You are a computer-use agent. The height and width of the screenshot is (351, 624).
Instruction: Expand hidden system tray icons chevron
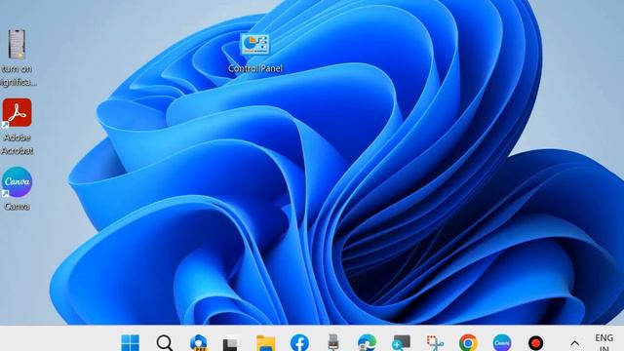[574, 342]
